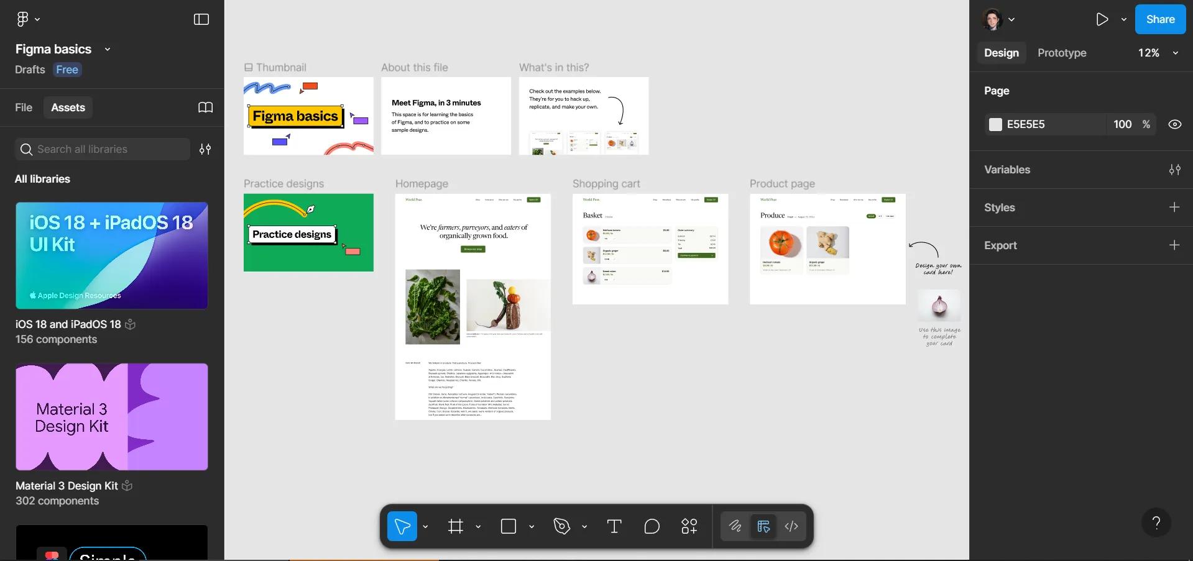
Task: Select the Rectangle shape tool
Action: 509,526
